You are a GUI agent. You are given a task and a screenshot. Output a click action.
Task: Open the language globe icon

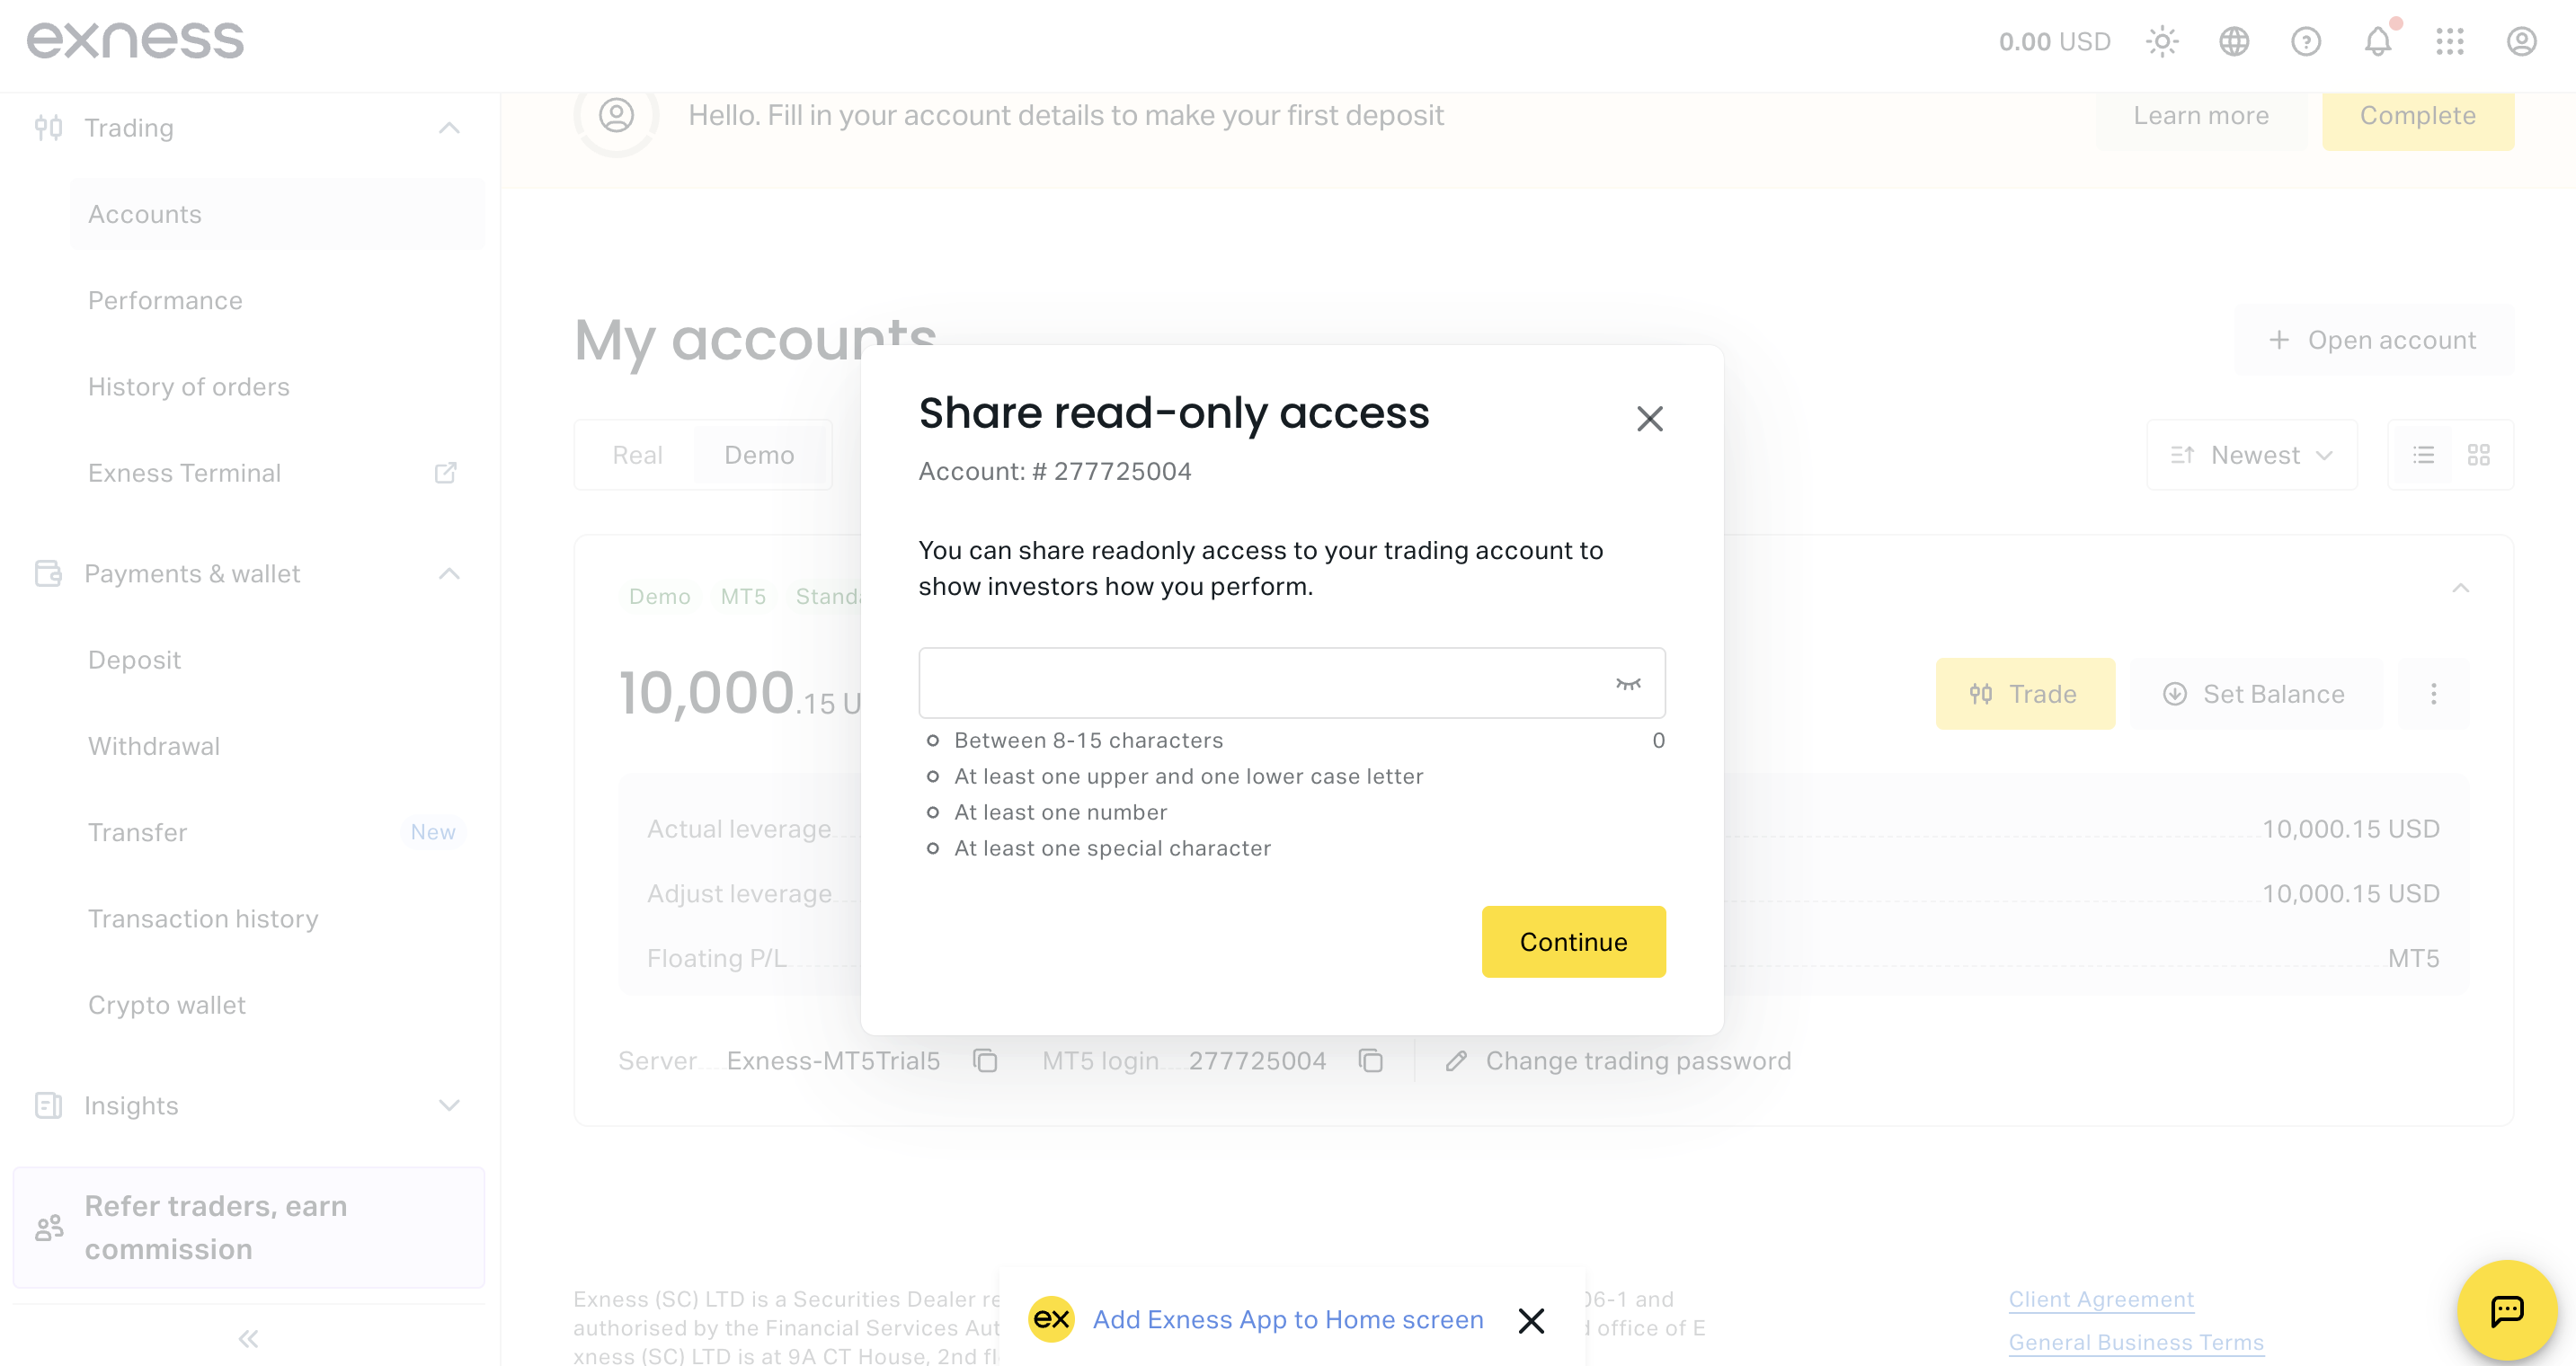coord(2234,42)
